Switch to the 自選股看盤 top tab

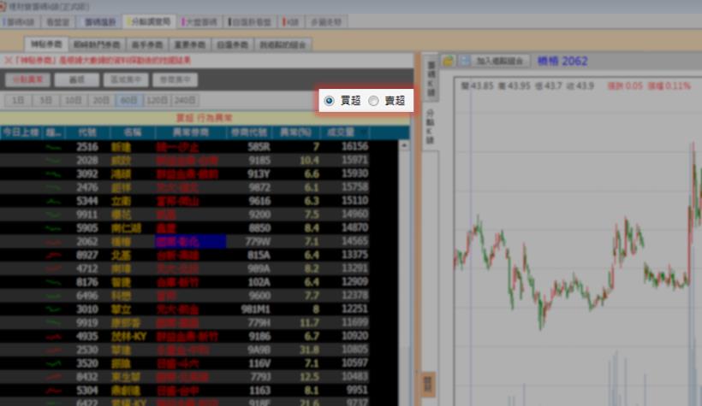click(250, 21)
